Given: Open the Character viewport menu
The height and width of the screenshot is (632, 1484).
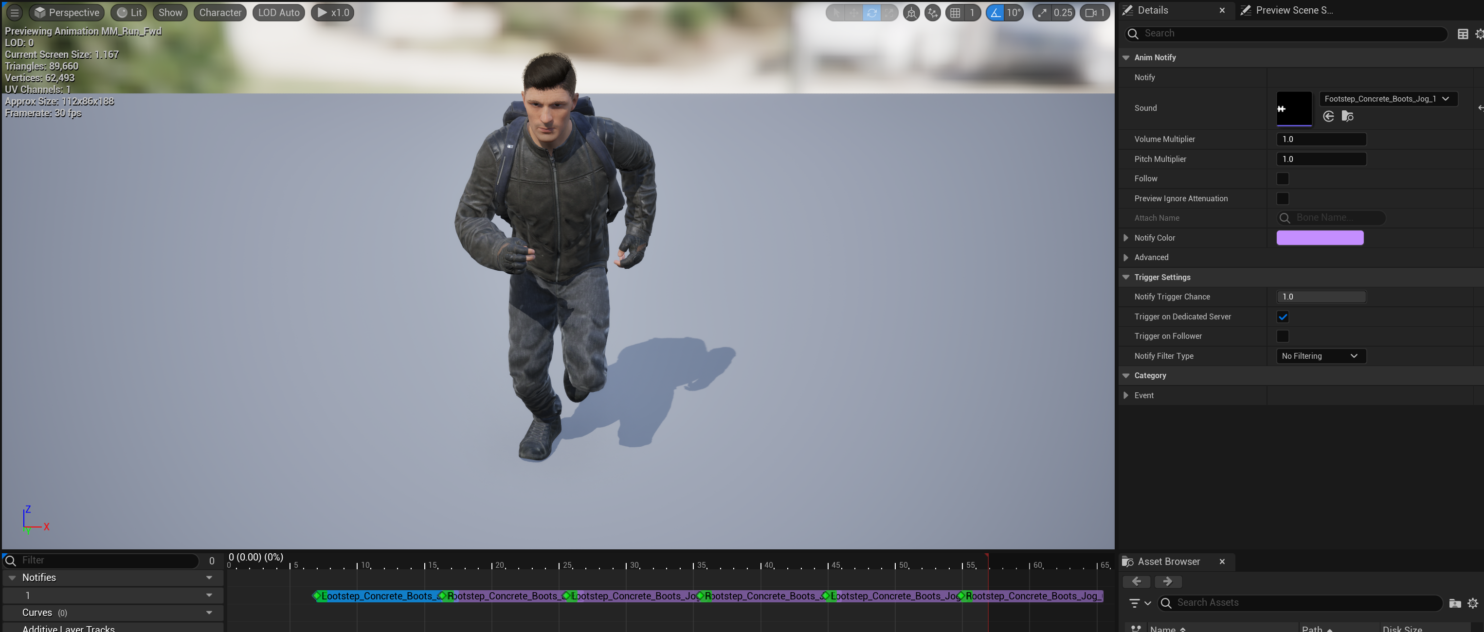Looking at the screenshot, I should pyautogui.click(x=220, y=13).
